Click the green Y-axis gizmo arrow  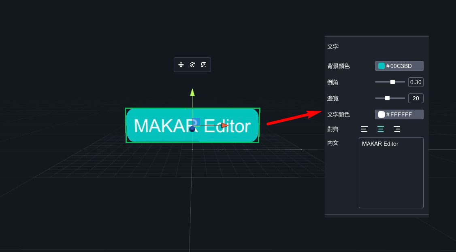point(192,93)
